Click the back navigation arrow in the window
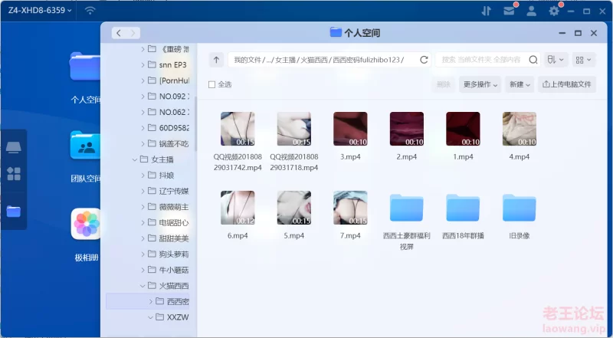Screen dimensions: 613x338 tap(120, 33)
